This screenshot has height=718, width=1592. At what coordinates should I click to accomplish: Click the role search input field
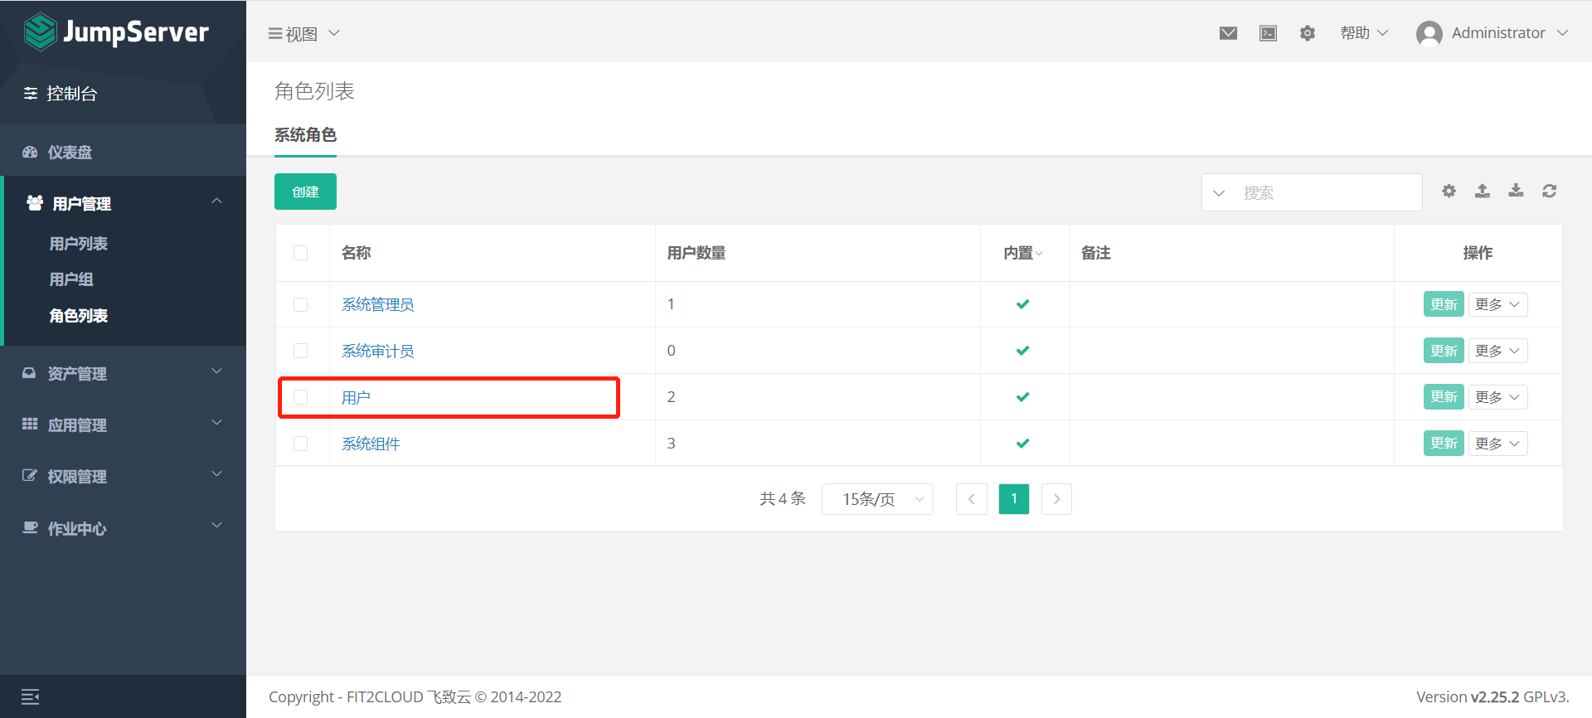pyautogui.click(x=1327, y=192)
